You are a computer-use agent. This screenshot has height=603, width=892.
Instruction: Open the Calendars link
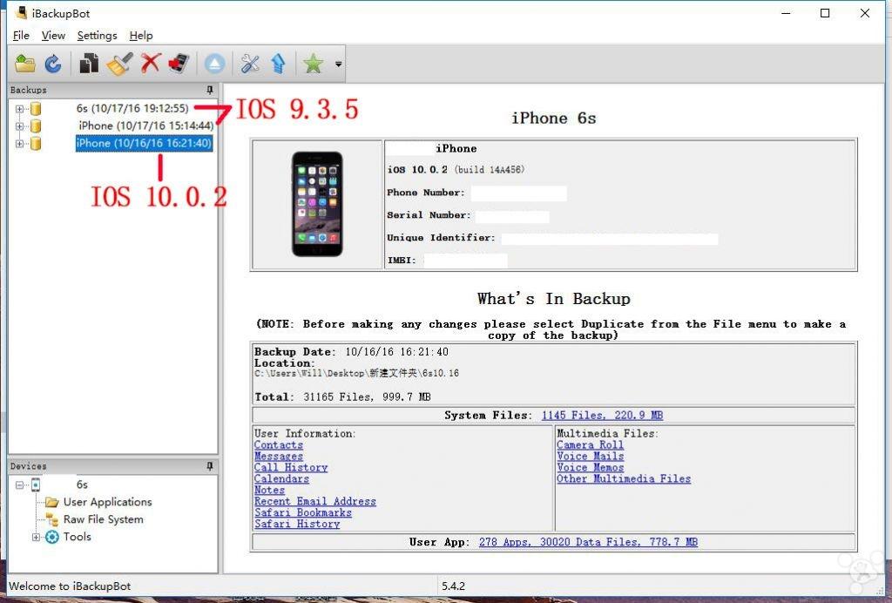pyautogui.click(x=281, y=479)
